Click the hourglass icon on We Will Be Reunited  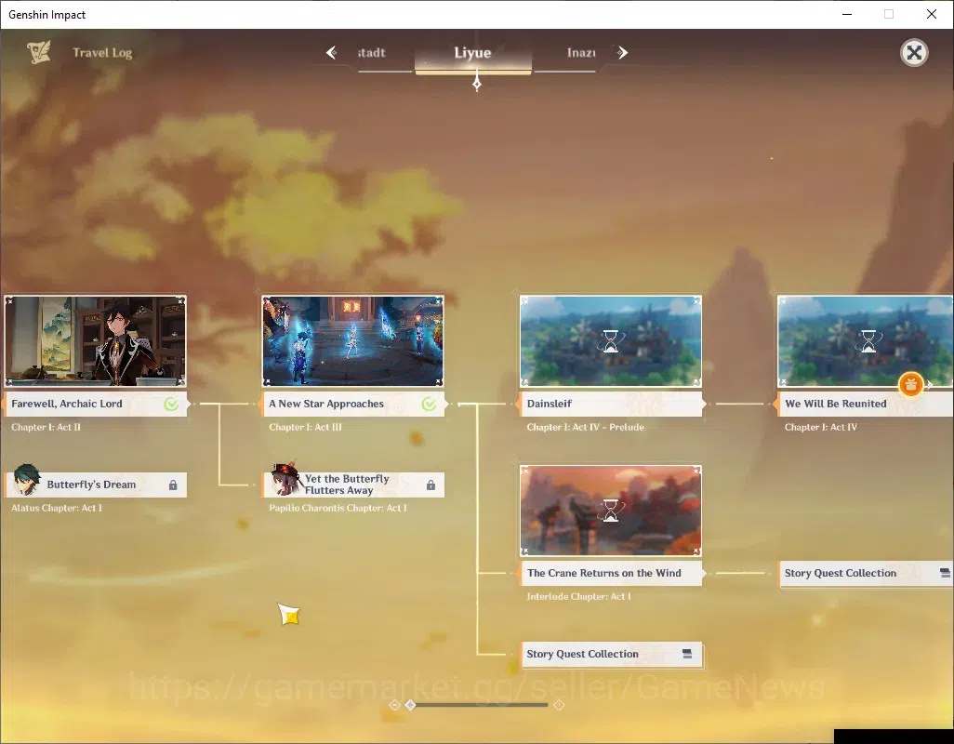[x=868, y=341]
